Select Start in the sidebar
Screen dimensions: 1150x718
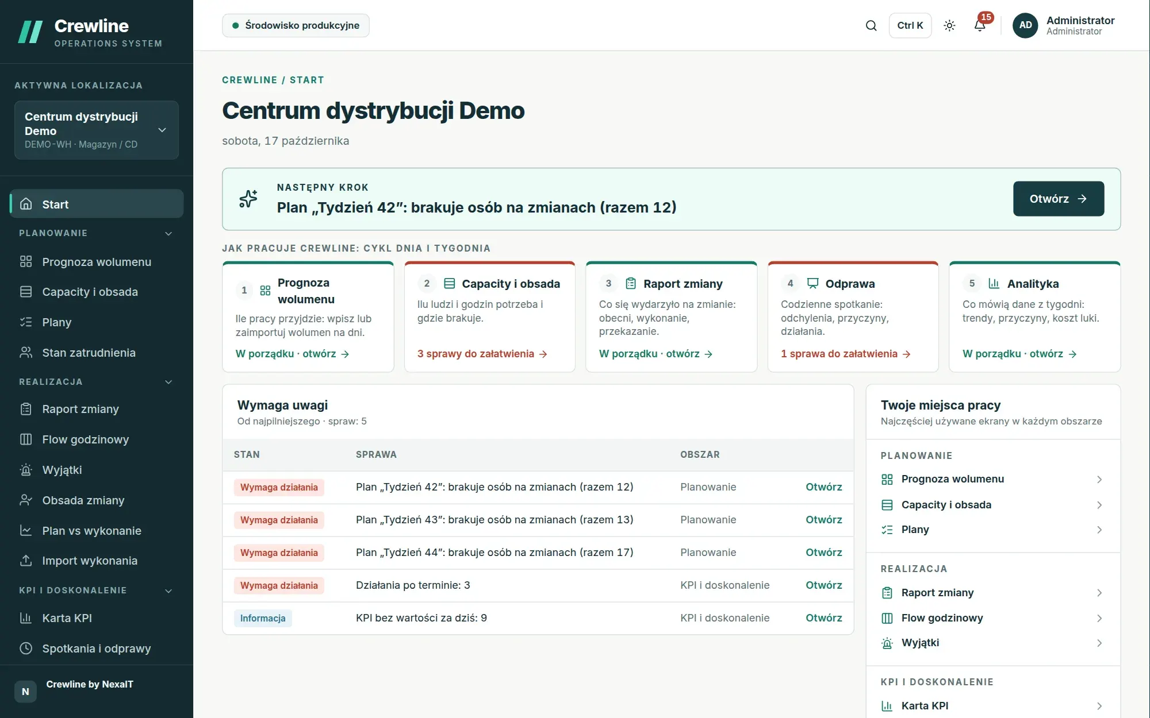point(97,204)
